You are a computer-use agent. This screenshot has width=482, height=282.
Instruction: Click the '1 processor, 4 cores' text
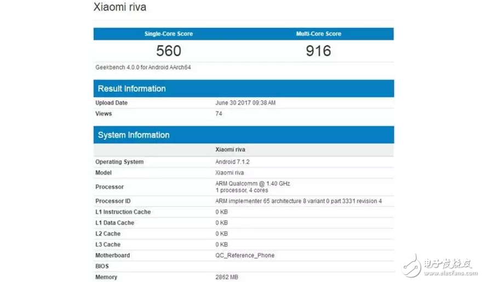coord(242,191)
